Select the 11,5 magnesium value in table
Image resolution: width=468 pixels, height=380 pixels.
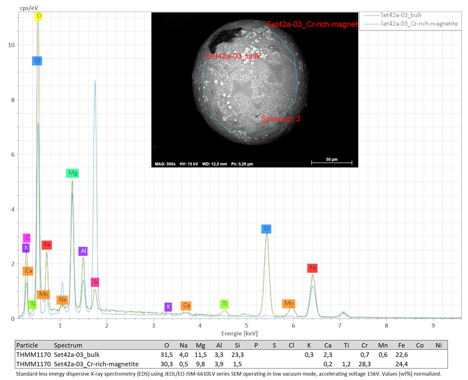coord(200,355)
